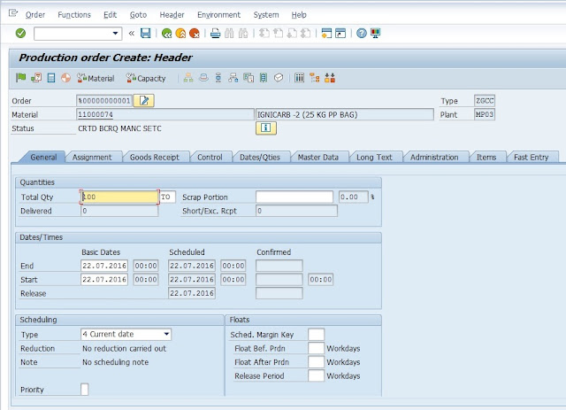Switch to the Dates/Qties tab

coord(260,158)
